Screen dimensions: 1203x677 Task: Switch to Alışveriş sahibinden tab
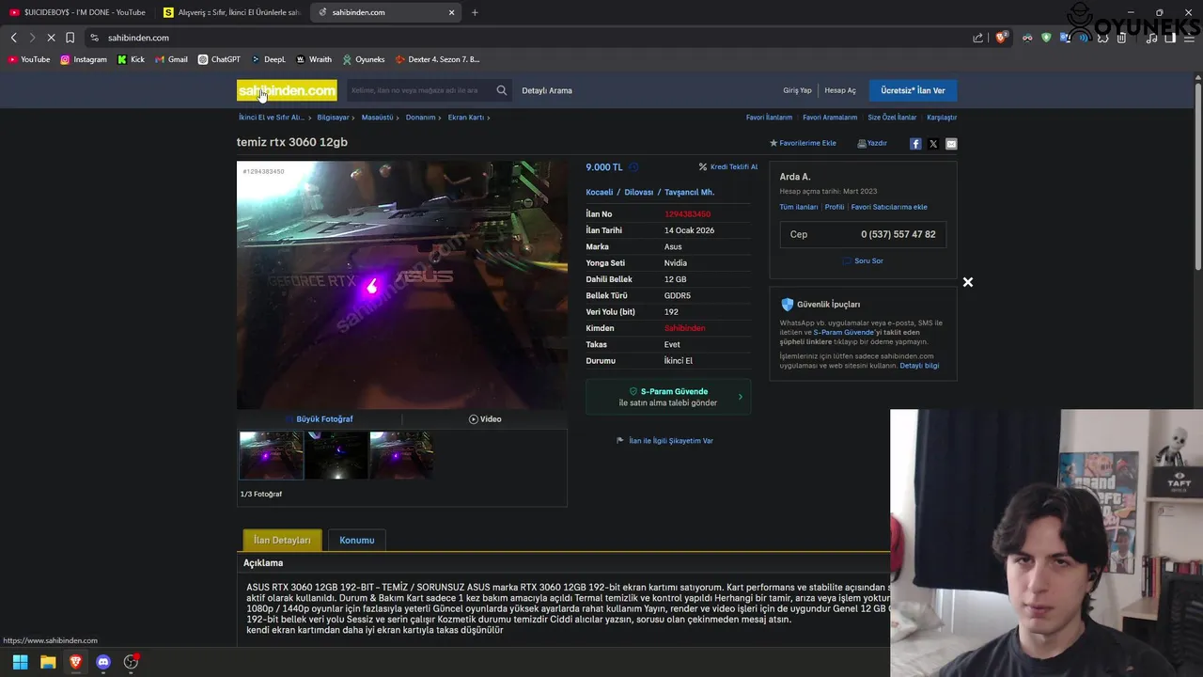coord(231,12)
